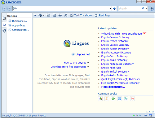Follow the English-Japanese Dictionary link

116,53
